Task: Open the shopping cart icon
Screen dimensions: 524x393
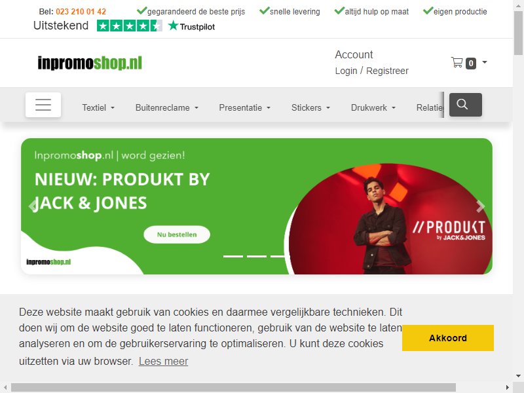Action: coord(457,62)
